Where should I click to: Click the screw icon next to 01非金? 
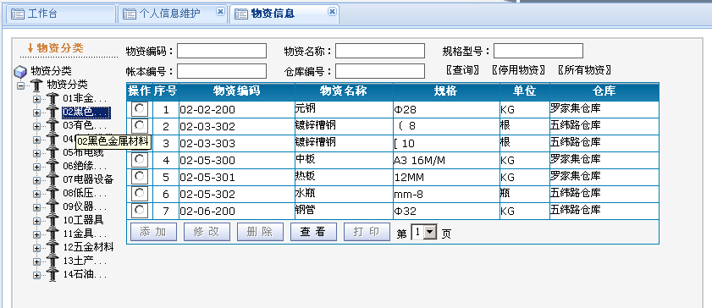52,98
